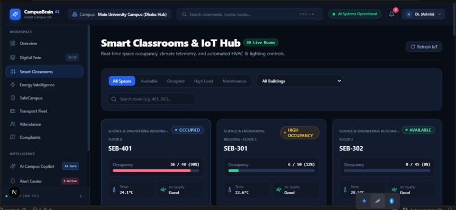The width and height of the screenshot is (456, 210).
Task: Open Overview in the sidebar
Action: coord(45,43)
